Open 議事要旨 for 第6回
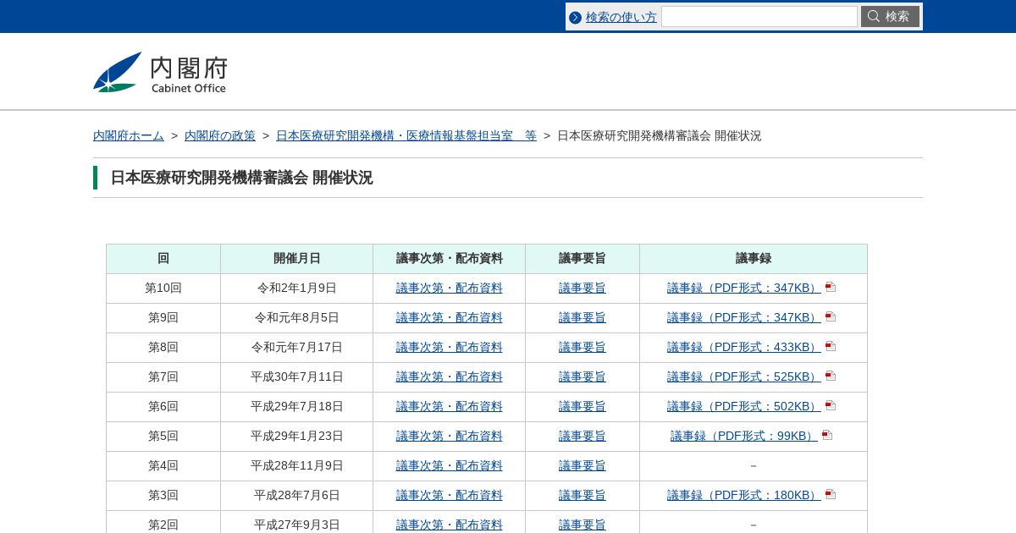The image size is (1016, 533). click(583, 406)
